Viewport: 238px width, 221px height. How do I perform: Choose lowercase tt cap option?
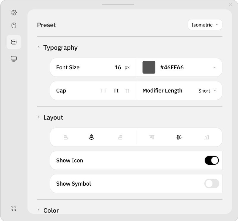click(x=127, y=91)
